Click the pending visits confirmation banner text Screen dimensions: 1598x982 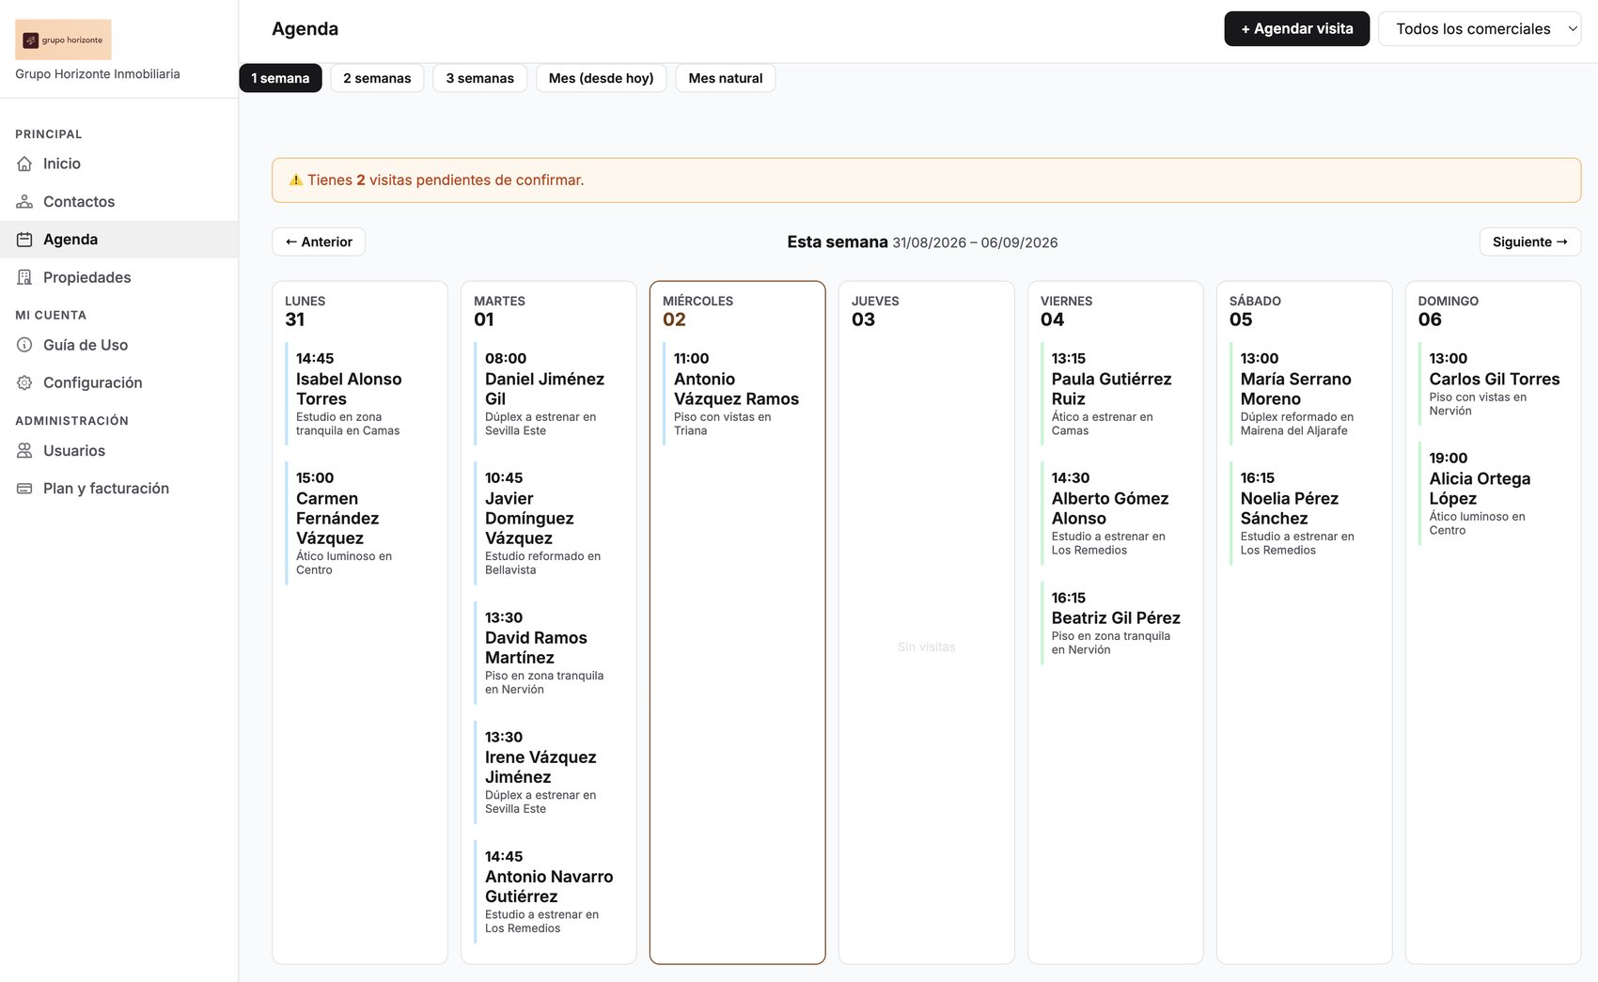point(446,180)
